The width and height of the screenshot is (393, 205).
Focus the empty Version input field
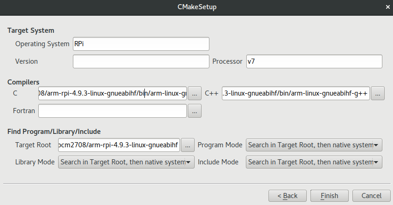point(141,61)
